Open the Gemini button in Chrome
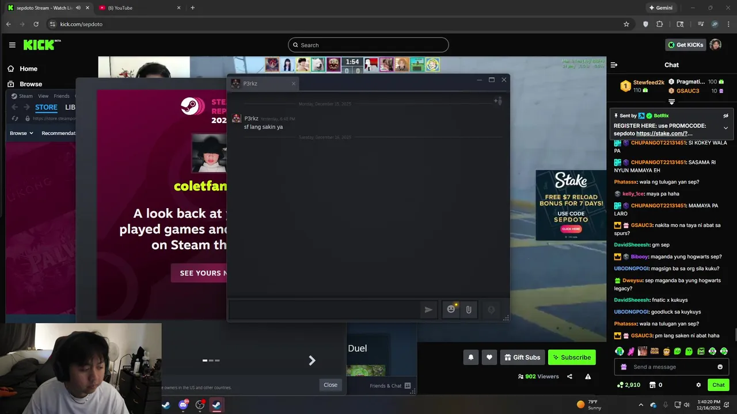The image size is (737, 414). (x=660, y=8)
